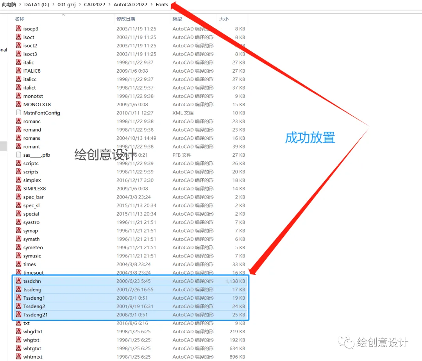This screenshot has width=422, height=361.
Task: Click the tssdeng font file icon
Action: click(x=19, y=289)
